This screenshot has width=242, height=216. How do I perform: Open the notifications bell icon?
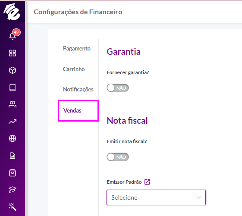tap(13, 36)
